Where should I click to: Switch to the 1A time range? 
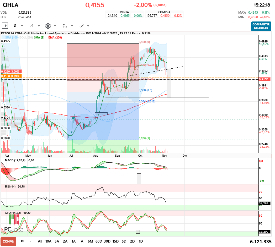(73, 241)
